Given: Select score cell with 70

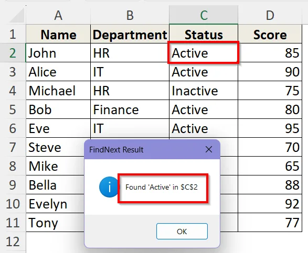Looking at the screenshot, I should click(270, 147).
